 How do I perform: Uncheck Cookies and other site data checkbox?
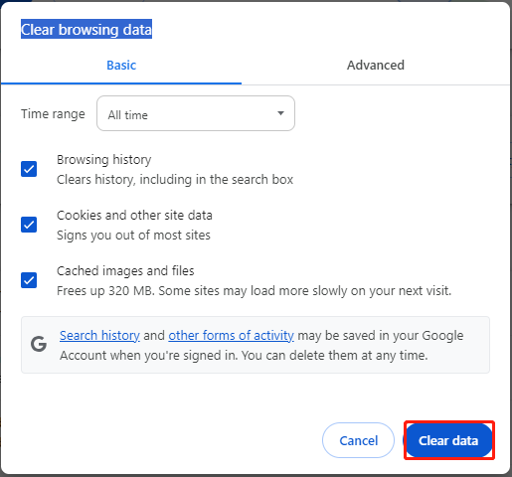pos(29,225)
